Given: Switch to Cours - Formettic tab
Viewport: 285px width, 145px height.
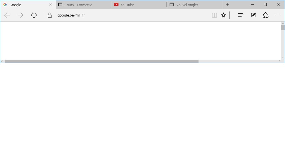Looking at the screenshot, I should (x=83, y=5).
